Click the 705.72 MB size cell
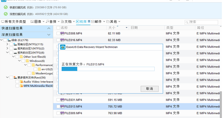This screenshot has height=118, width=223. [115, 107]
